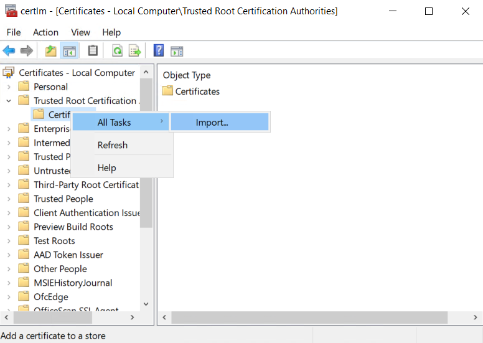The height and width of the screenshot is (343, 483).
Task: Click the Preview Build Roots folder icon
Action: (24, 227)
